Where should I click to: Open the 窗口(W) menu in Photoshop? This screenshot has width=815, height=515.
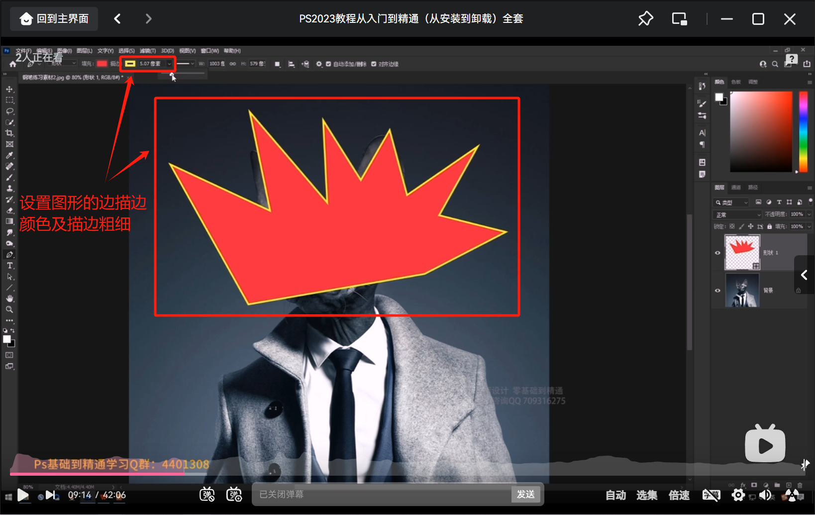tap(209, 51)
